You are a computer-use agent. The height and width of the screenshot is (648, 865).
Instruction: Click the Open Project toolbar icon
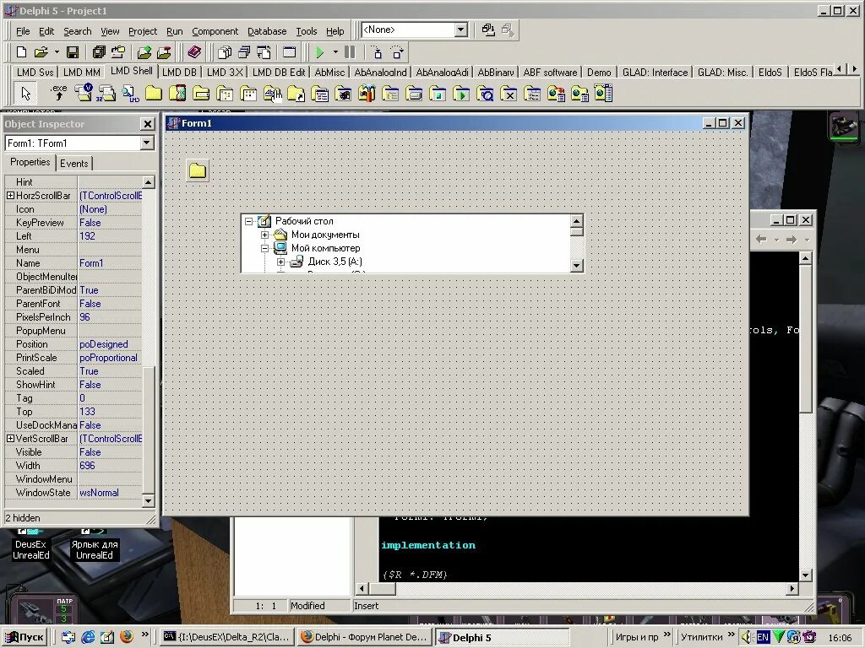pyautogui.click(x=118, y=52)
